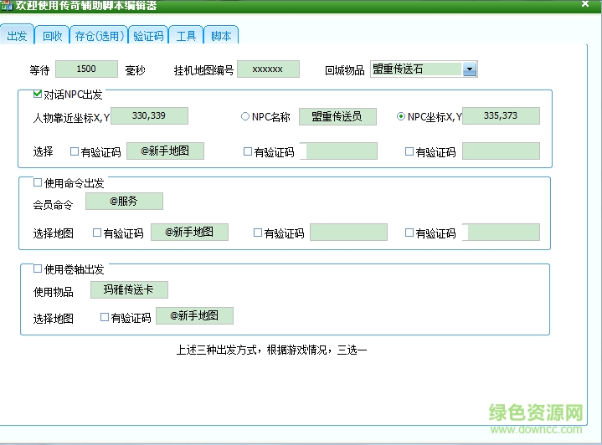Click the 使用物品 field 玛雅传送卡

pos(129,290)
